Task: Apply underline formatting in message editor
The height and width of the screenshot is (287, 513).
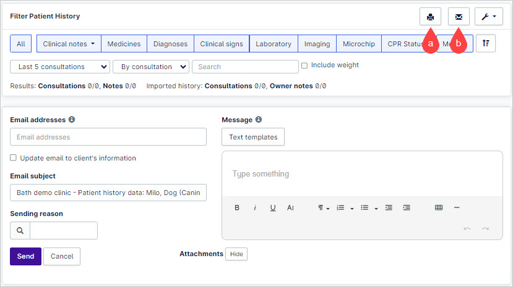Action: (273, 208)
